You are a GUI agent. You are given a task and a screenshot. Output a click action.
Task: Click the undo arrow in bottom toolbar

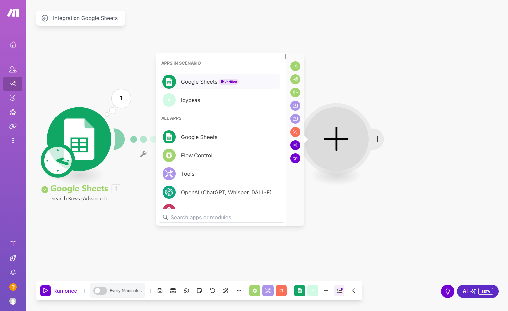point(213,291)
